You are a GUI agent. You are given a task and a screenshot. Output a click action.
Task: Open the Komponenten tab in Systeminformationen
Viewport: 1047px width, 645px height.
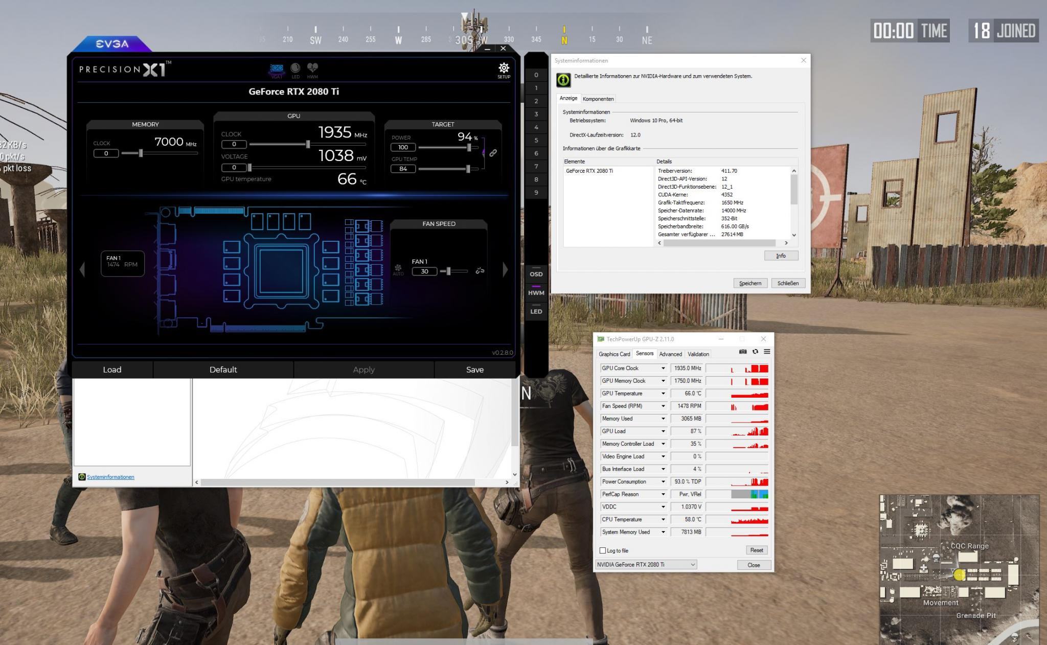coord(598,99)
